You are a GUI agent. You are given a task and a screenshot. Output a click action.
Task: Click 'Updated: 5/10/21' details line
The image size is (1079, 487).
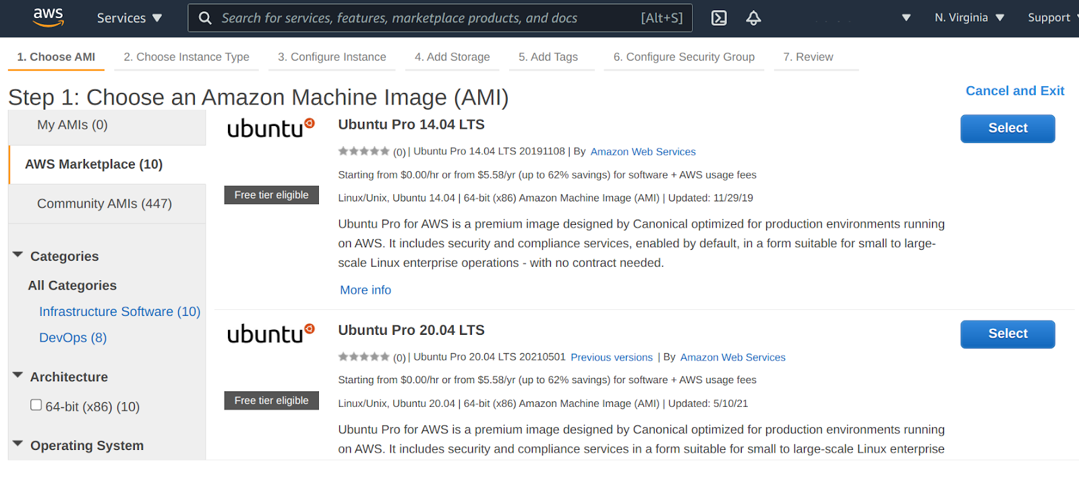pos(543,403)
